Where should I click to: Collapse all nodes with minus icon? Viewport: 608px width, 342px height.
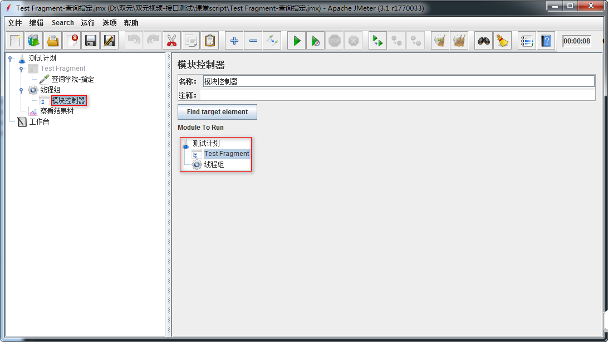253,41
